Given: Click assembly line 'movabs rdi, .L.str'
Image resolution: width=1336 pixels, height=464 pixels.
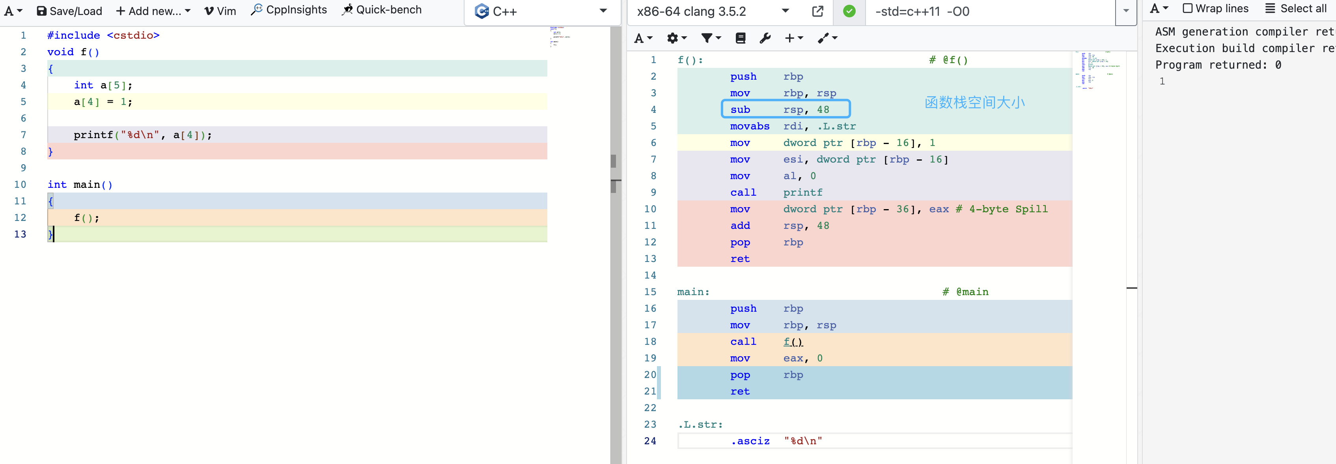Looking at the screenshot, I should [x=793, y=126].
